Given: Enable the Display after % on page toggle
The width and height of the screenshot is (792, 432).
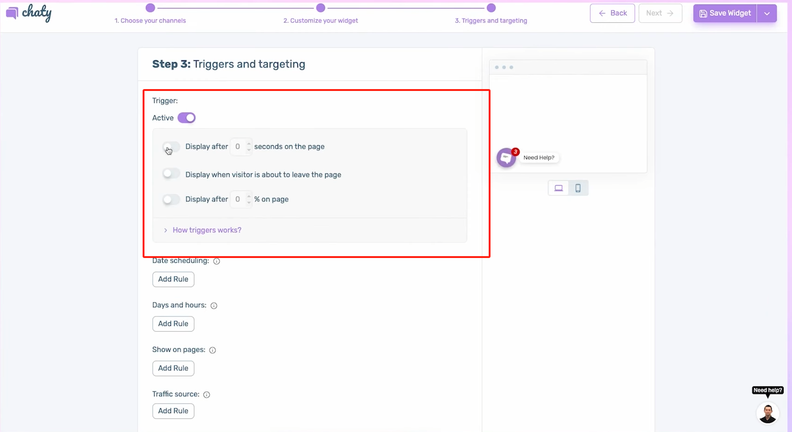Looking at the screenshot, I should pos(171,199).
